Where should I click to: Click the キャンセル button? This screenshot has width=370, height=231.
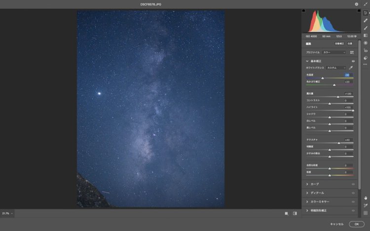coord(336,224)
